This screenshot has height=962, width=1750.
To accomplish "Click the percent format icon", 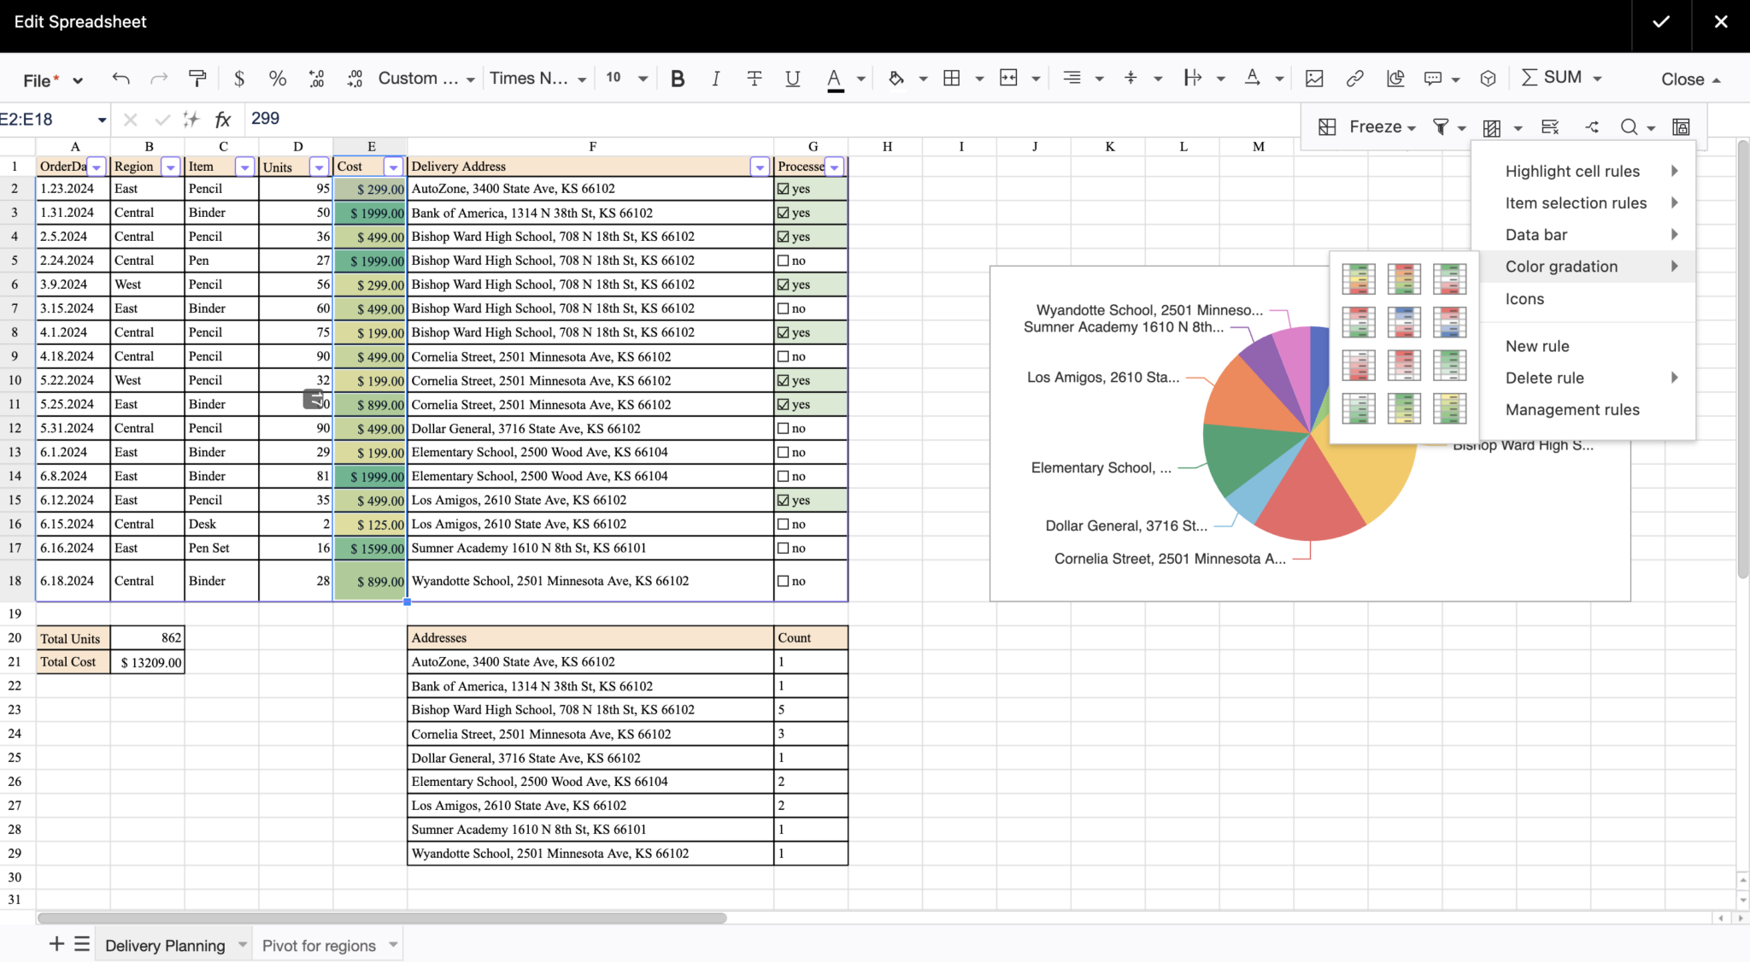I will point(277,78).
